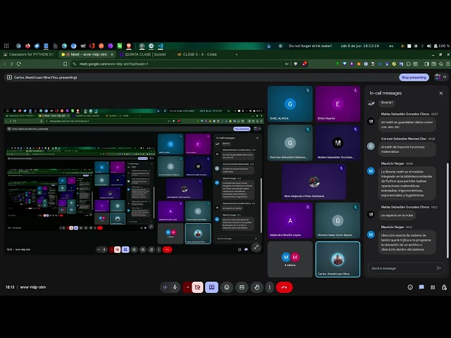This screenshot has width=451, height=338.
Task: Select Abel Alejandro Pinto Quintana tile
Action: pos(314,182)
